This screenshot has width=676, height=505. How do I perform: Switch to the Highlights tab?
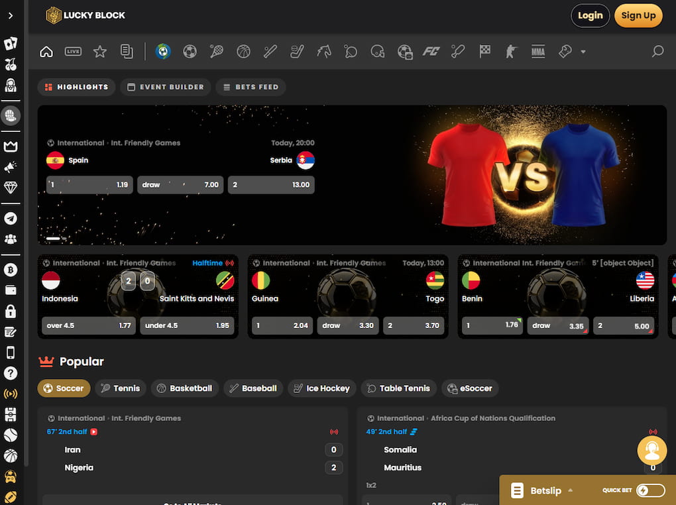click(x=76, y=87)
